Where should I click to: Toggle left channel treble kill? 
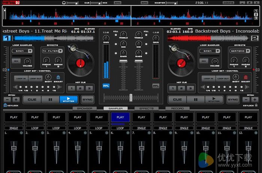(x=116, y=35)
